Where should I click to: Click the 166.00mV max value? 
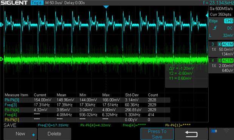click(x=111, y=100)
